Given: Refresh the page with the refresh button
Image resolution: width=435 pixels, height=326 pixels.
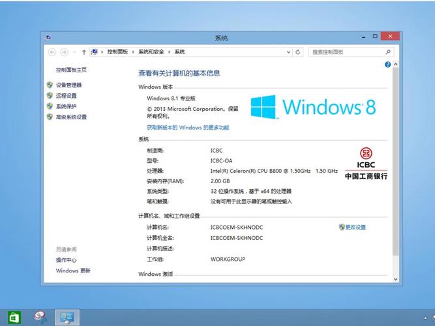Looking at the screenshot, I should coord(297,52).
